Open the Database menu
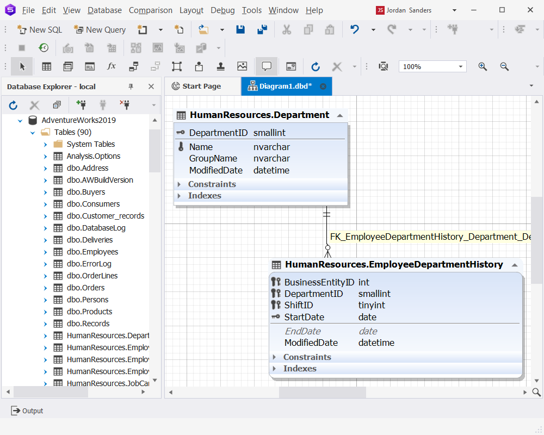 point(104,10)
